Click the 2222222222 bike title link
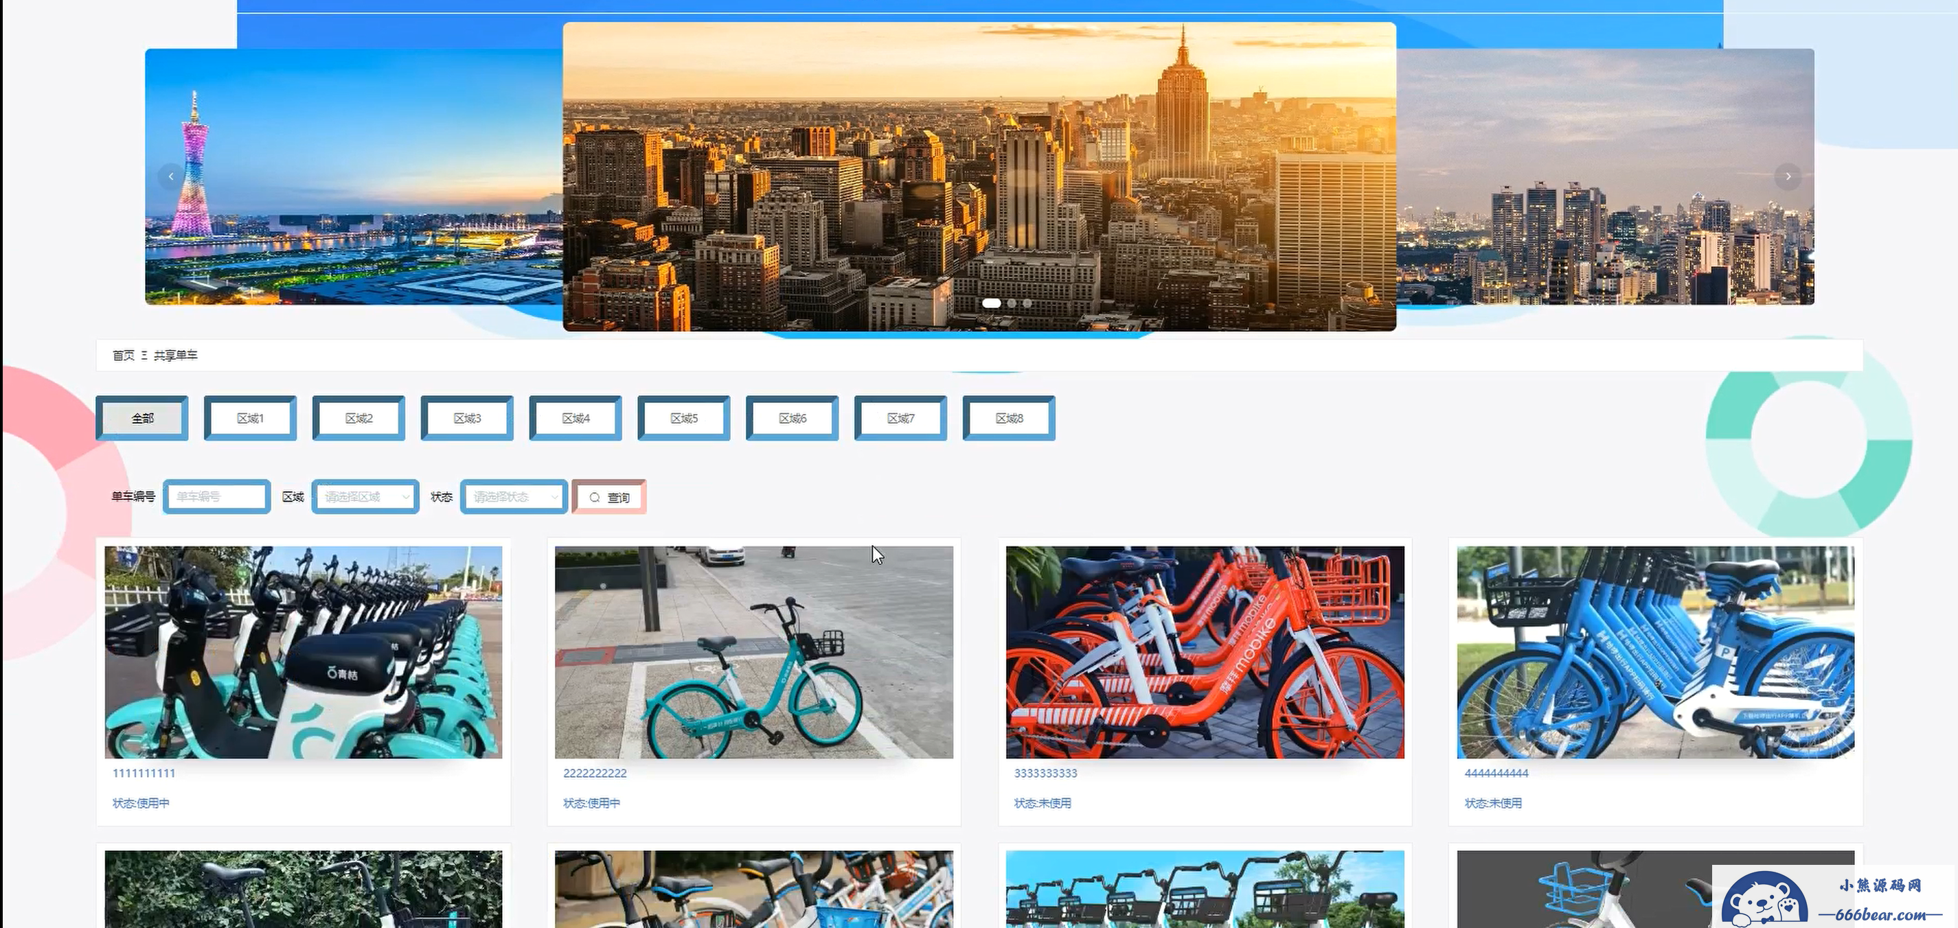Image resolution: width=1958 pixels, height=928 pixels. pos(595,773)
